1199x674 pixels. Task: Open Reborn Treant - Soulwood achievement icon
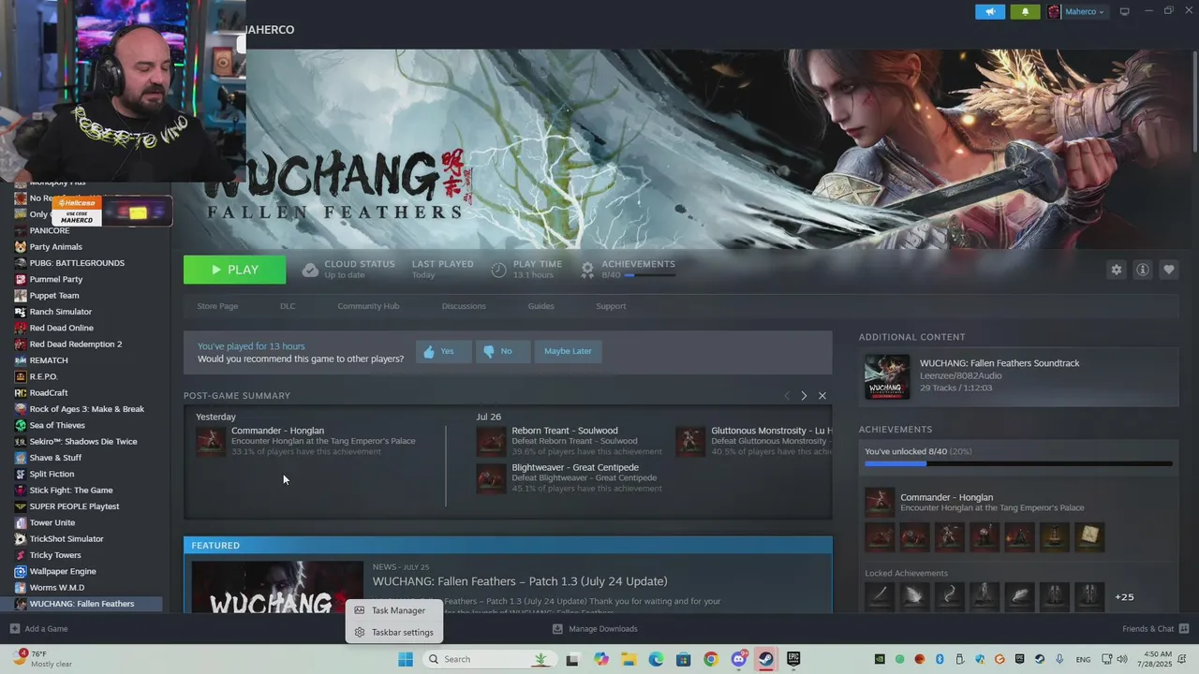point(491,442)
